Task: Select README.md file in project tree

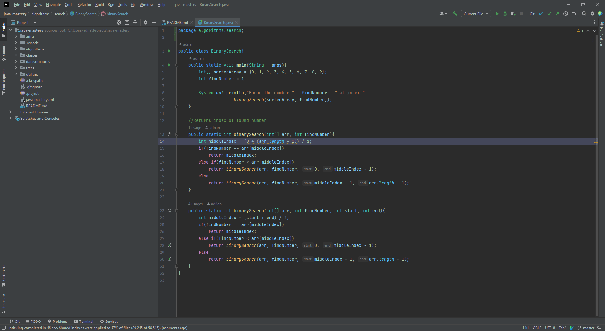Action: click(37, 106)
